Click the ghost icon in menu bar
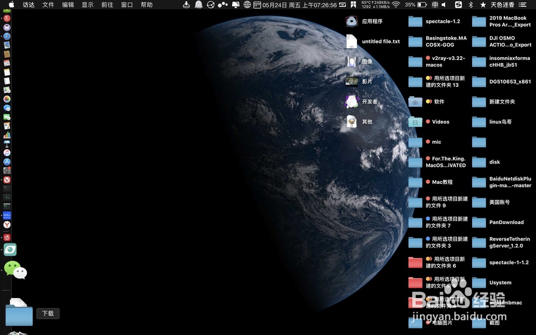Screen dimensions: 536x335 [x=198, y=5]
